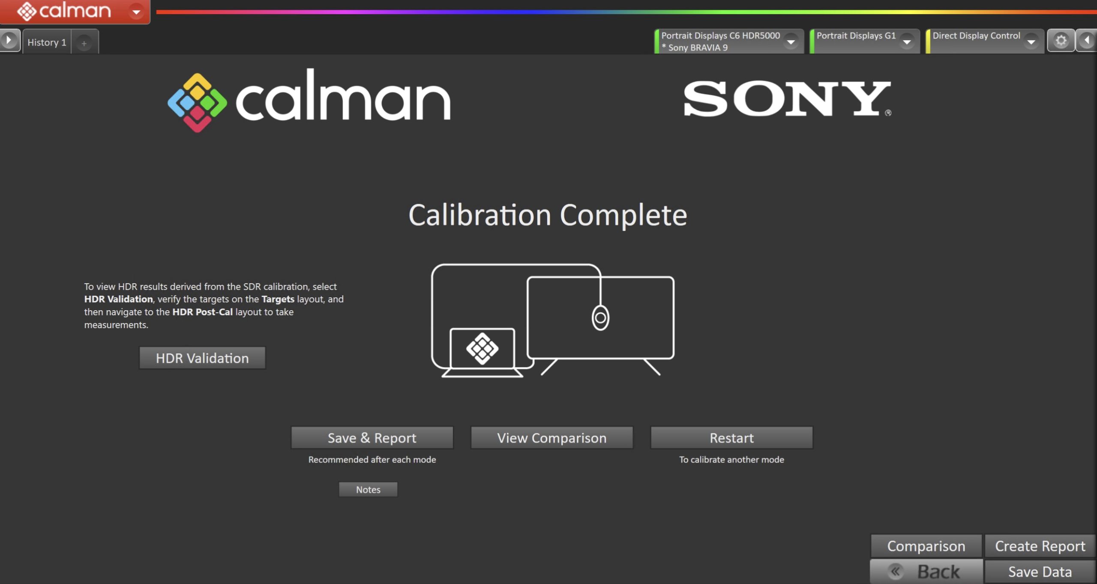Click Create Report button

click(1040, 546)
